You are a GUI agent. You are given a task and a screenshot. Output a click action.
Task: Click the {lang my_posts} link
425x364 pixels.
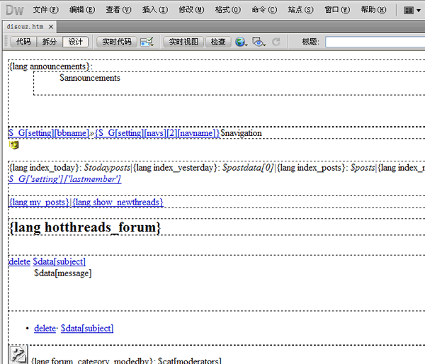tap(39, 203)
